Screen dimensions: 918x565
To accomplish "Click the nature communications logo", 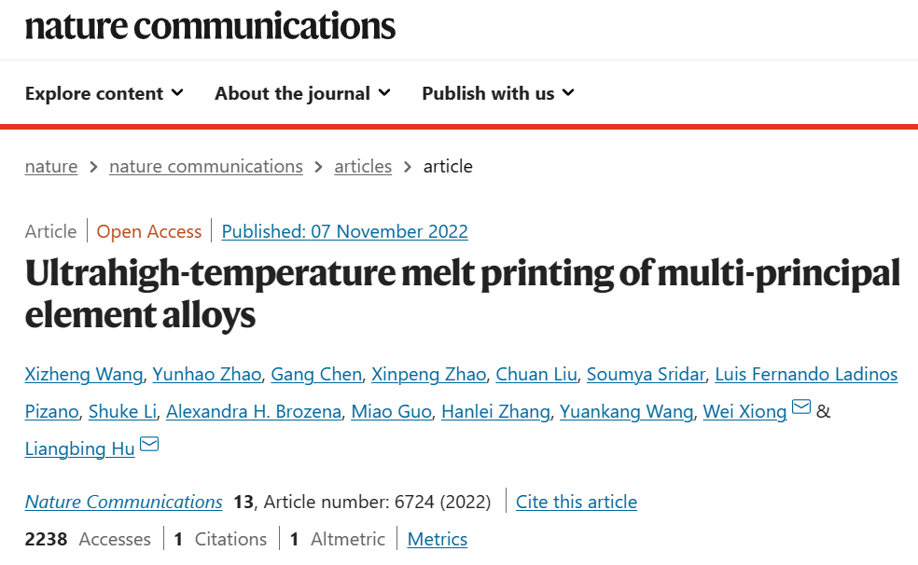I will point(210,26).
